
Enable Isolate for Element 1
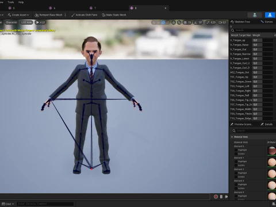point(236,166)
